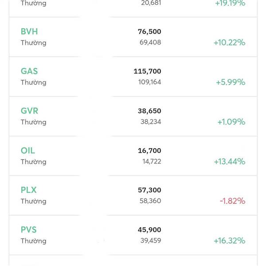
Task: Select the +13.44% gain for OIL
Action: point(229,161)
